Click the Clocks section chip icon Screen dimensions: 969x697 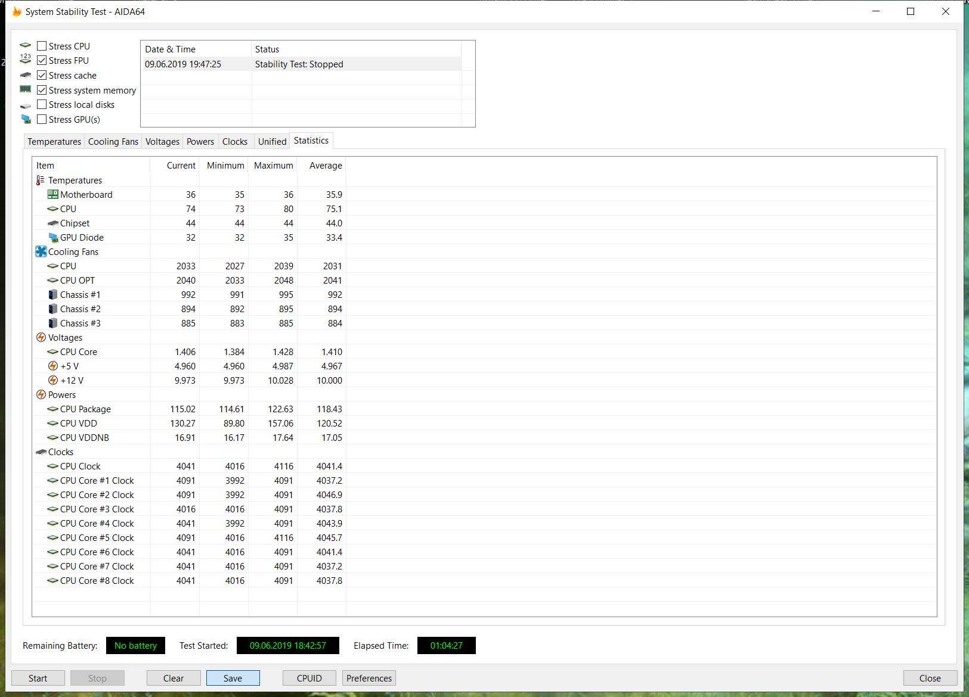click(41, 452)
